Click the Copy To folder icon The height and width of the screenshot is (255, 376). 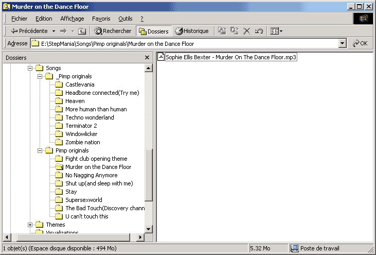point(235,31)
